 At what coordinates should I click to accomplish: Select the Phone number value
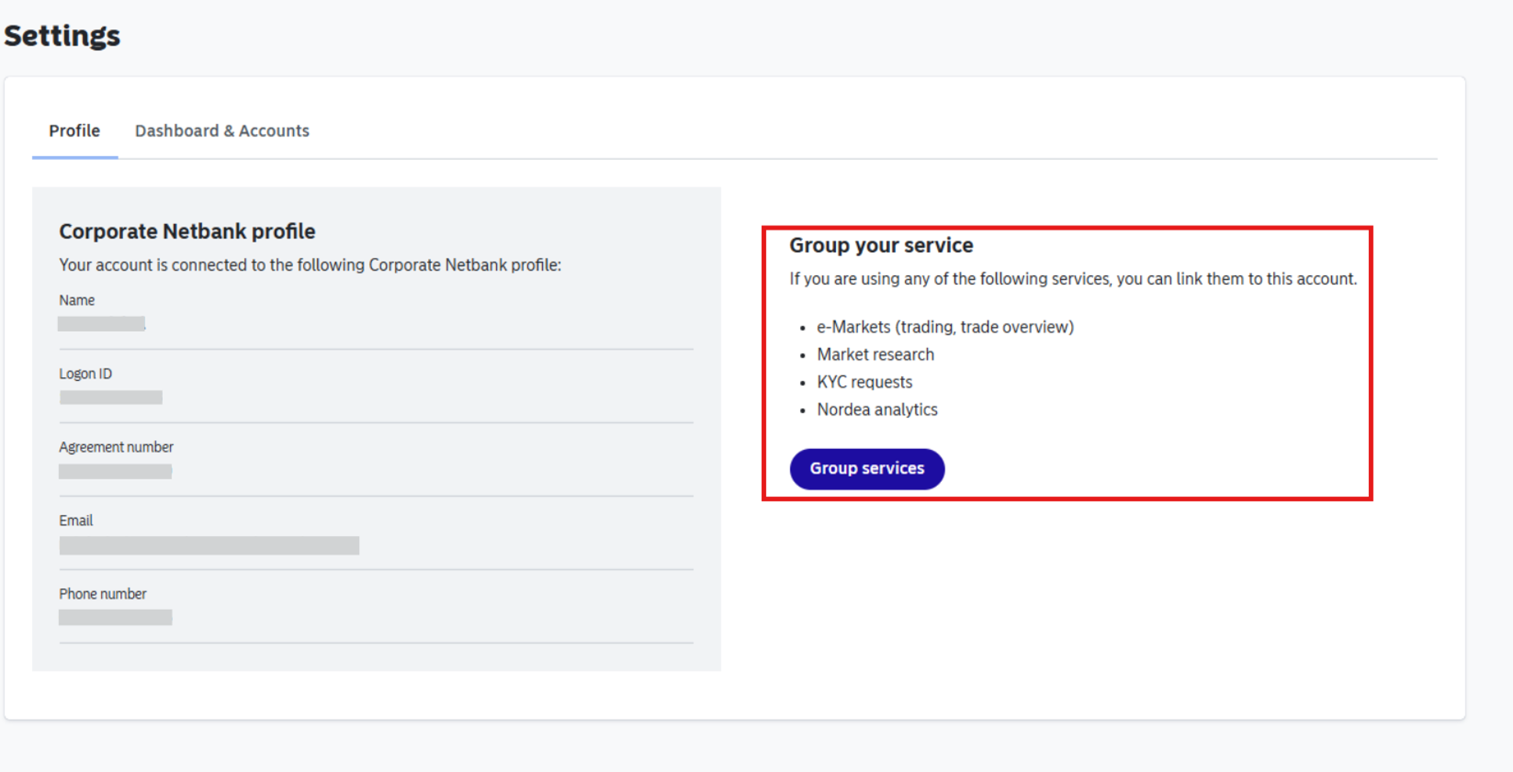pos(115,618)
